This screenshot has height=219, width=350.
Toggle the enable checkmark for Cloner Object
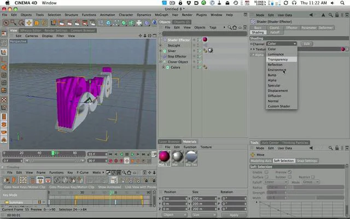pos(199,62)
